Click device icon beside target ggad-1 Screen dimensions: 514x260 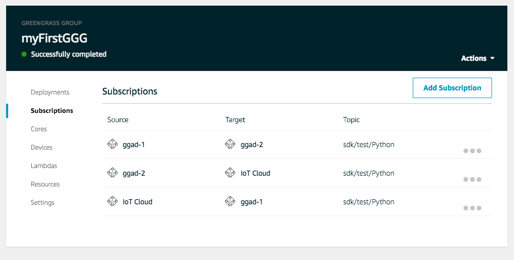pos(230,201)
